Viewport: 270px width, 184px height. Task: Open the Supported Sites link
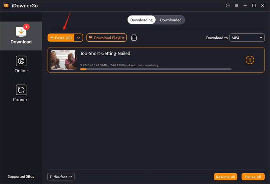click(21, 177)
